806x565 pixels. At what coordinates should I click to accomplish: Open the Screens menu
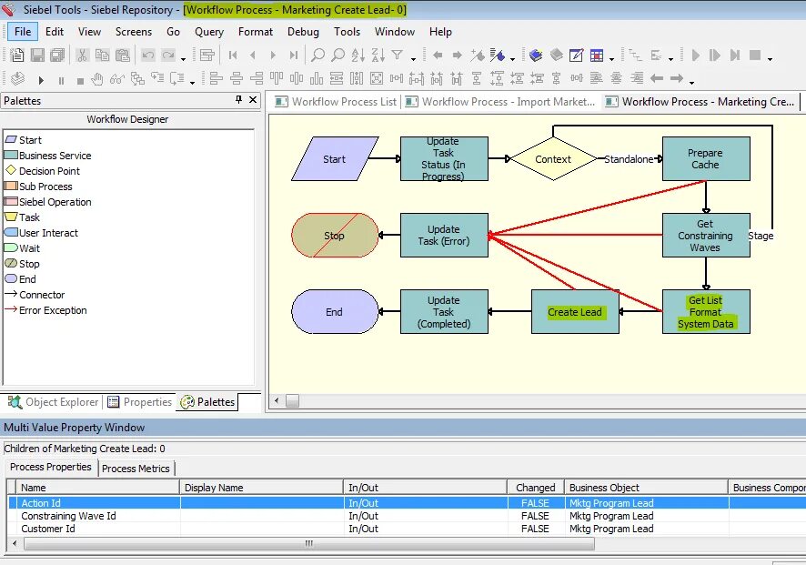tap(134, 32)
